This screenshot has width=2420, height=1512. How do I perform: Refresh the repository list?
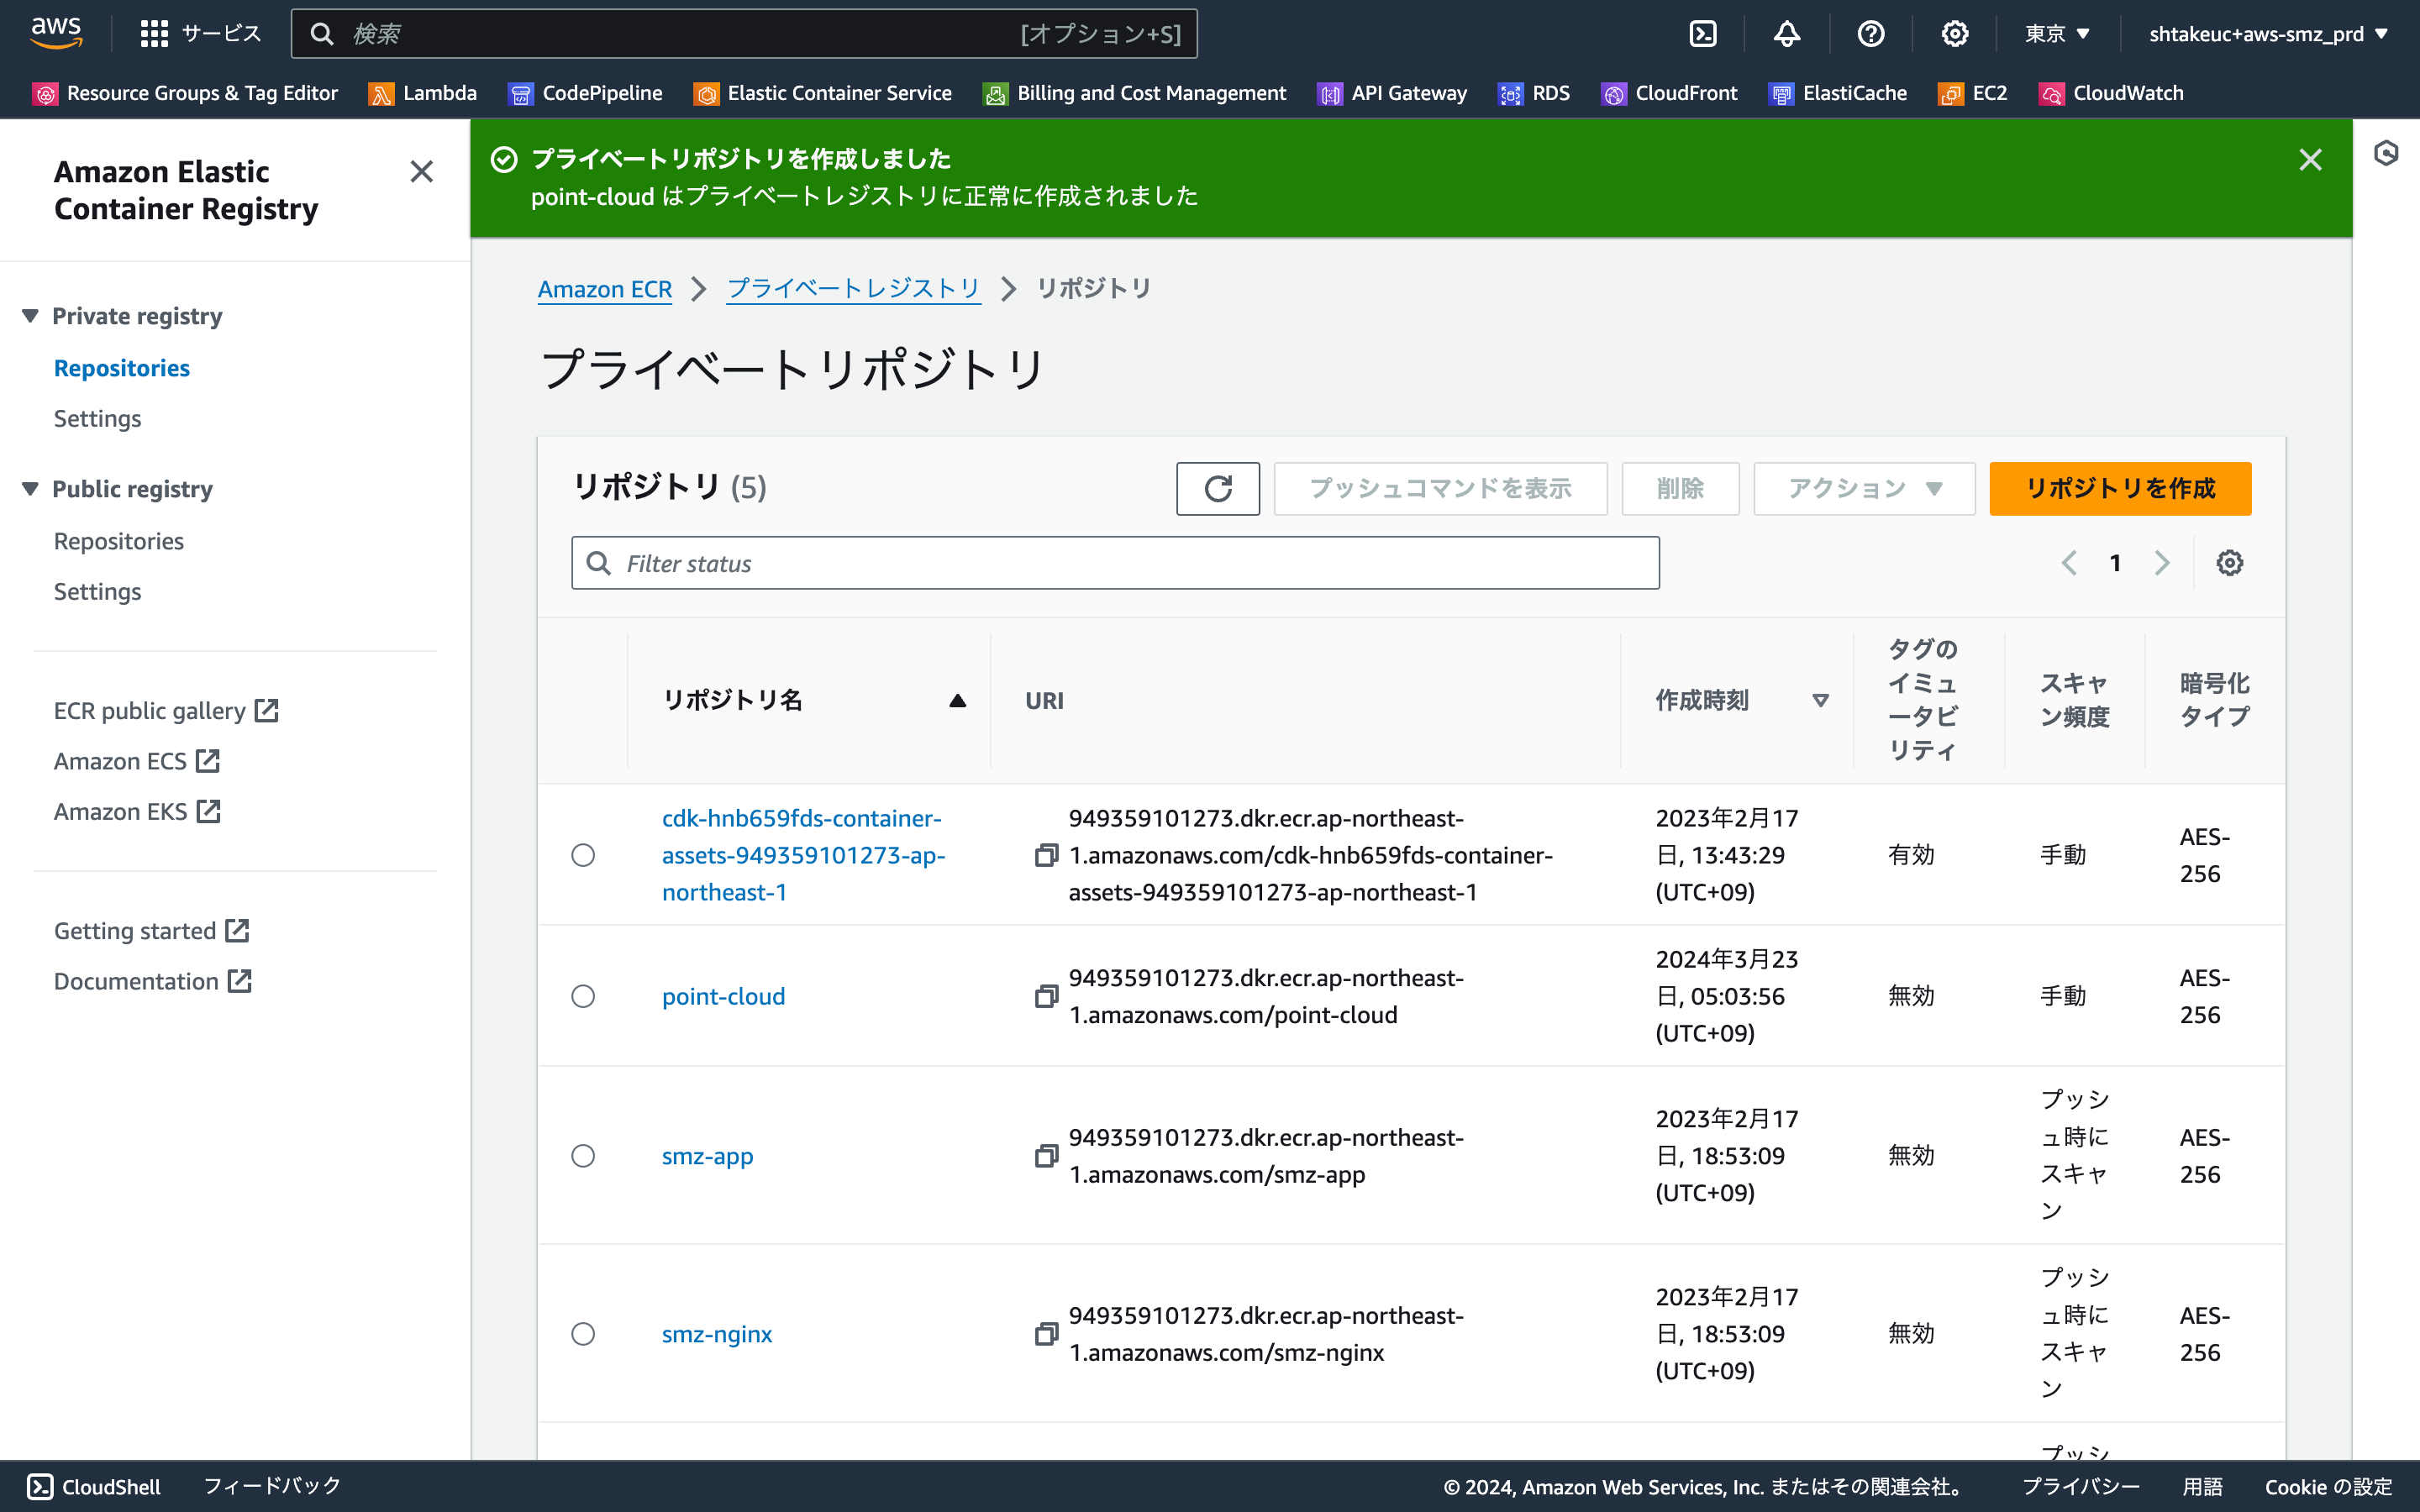(1218, 488)
